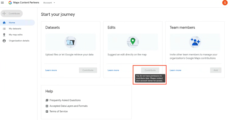The width and height of the screenshot is (228, 120).
Task: Click the Organization details person icon
Action: (4, 41)
